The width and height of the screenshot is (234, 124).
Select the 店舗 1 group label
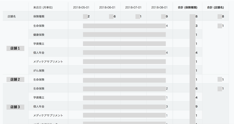(15, 48)
